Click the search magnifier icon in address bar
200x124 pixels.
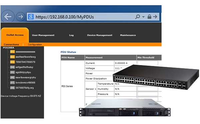pyautogui.click(x=138, y=17)
